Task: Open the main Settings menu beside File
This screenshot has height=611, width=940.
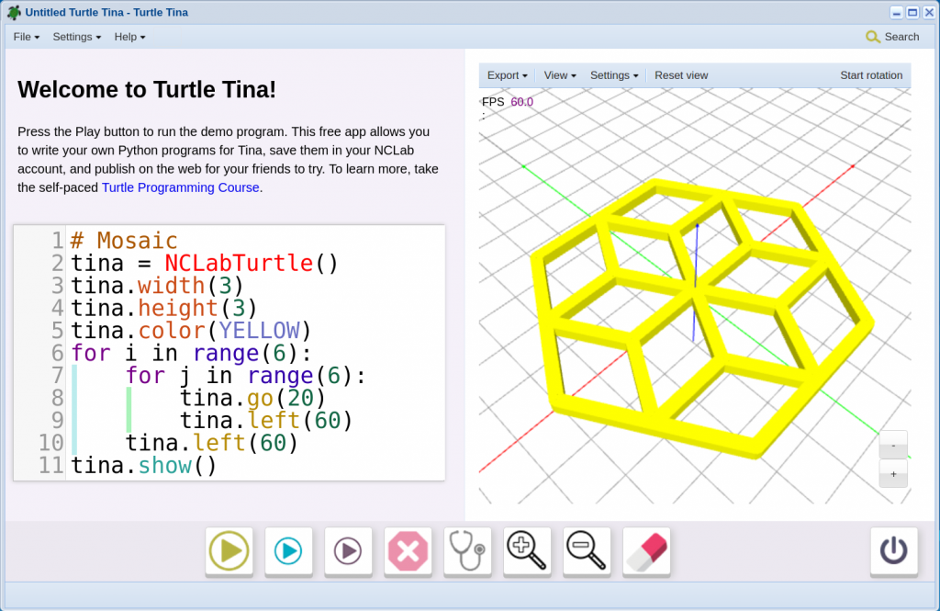Action: coord(77,37)
